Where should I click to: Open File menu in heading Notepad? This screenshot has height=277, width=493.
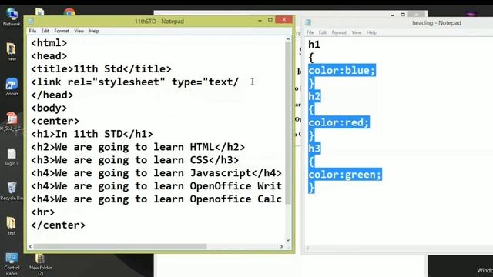310,32
